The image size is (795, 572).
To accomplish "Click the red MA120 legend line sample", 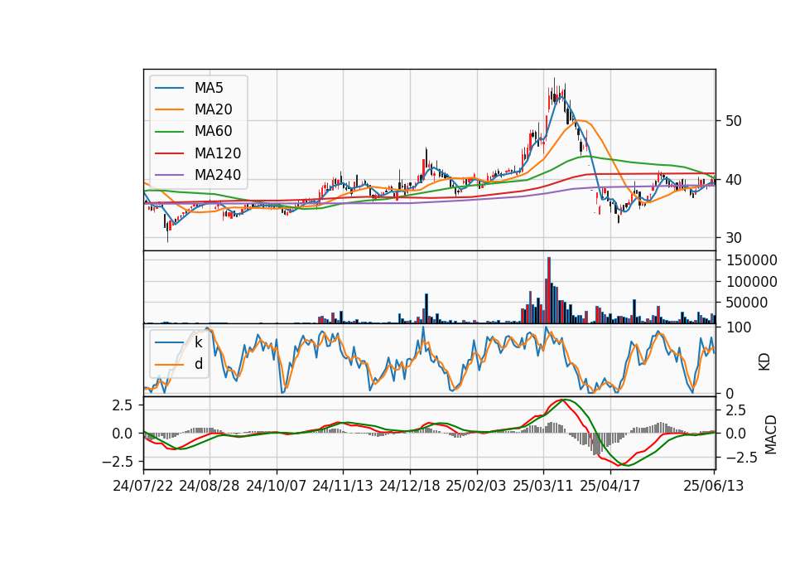I will [x=169, y=153].
